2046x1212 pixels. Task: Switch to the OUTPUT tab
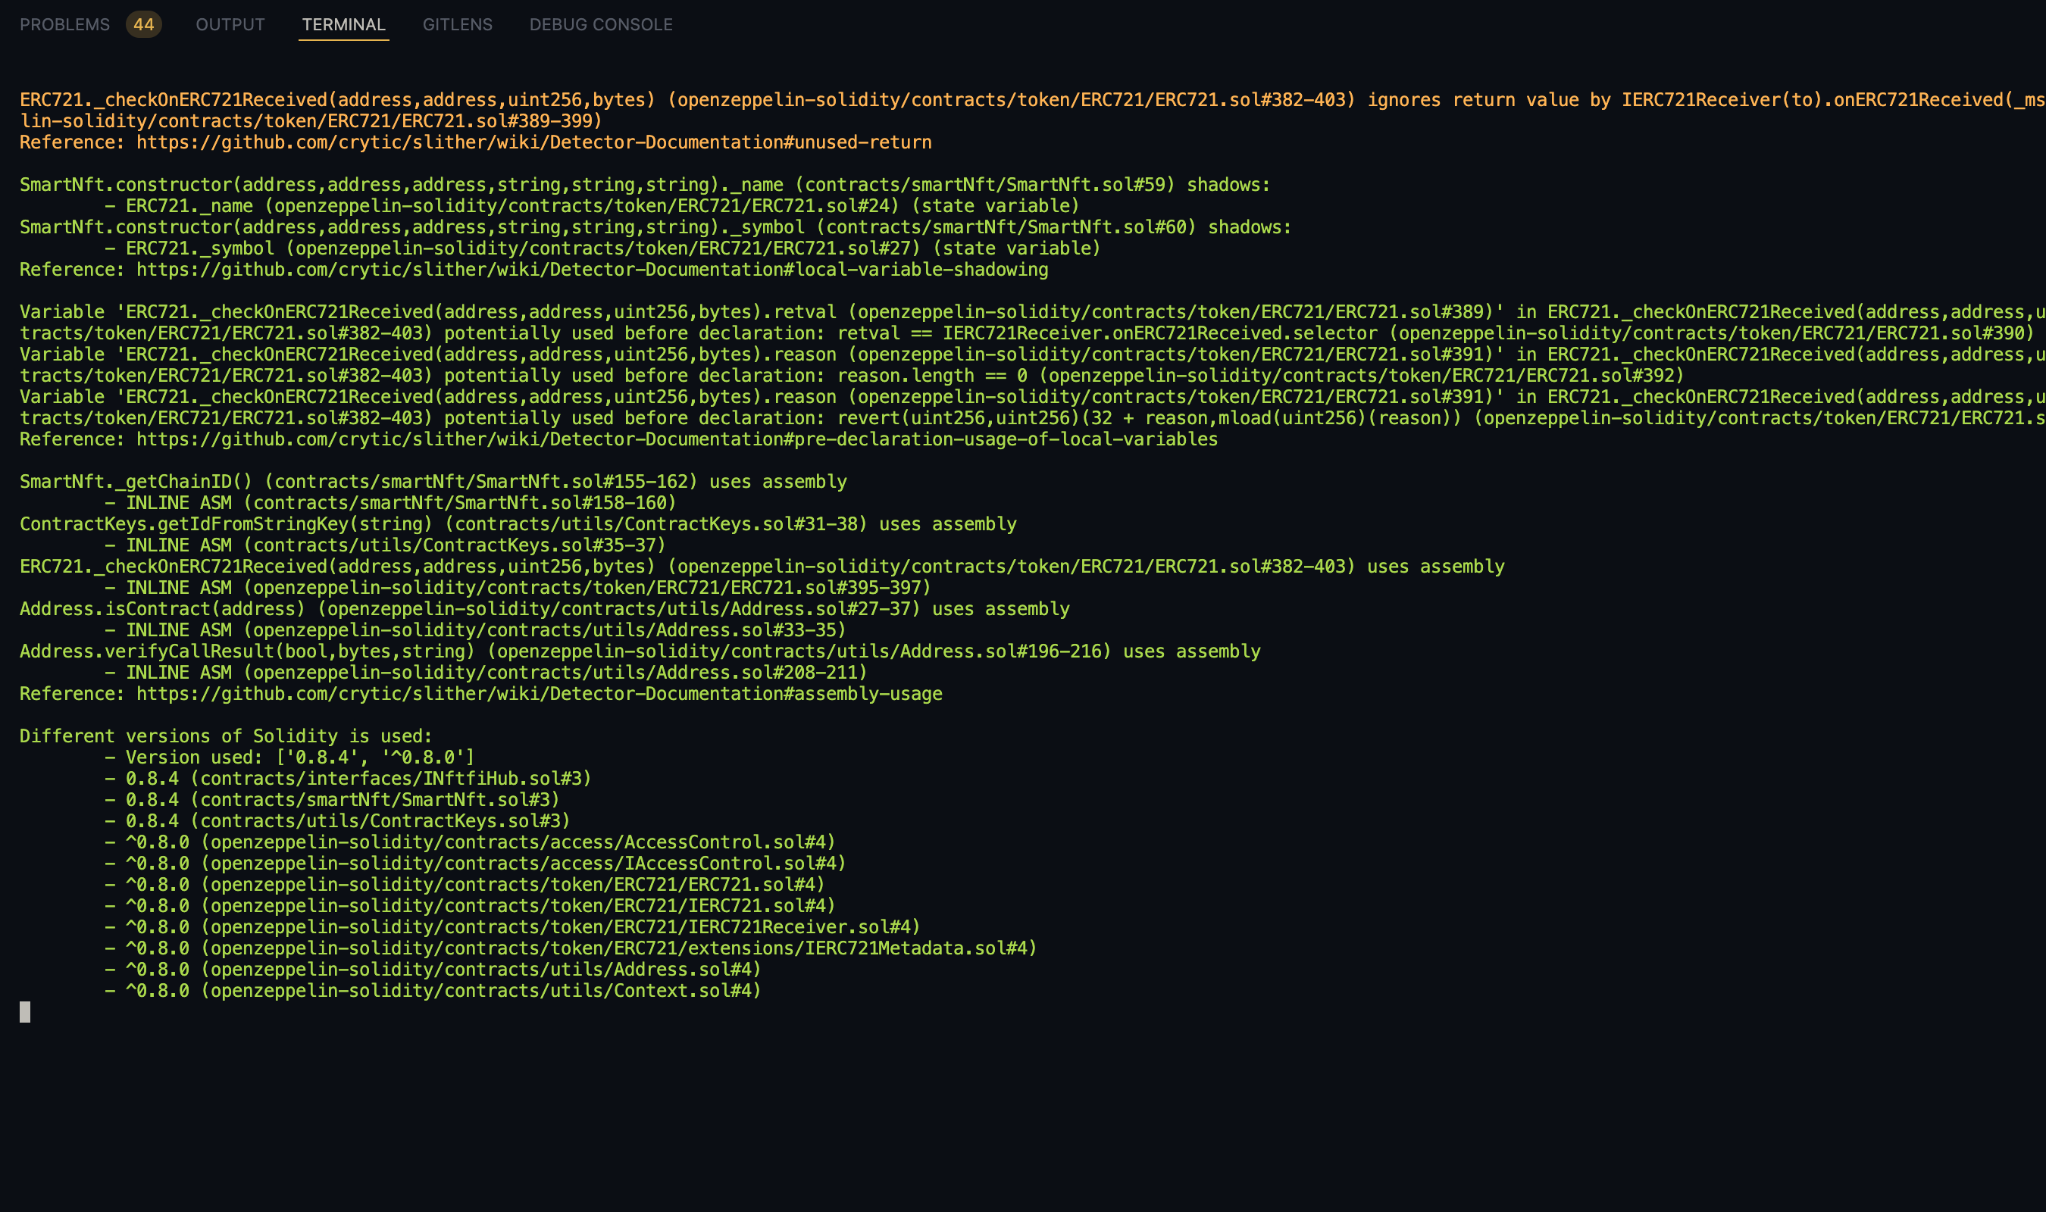[230, 24]
